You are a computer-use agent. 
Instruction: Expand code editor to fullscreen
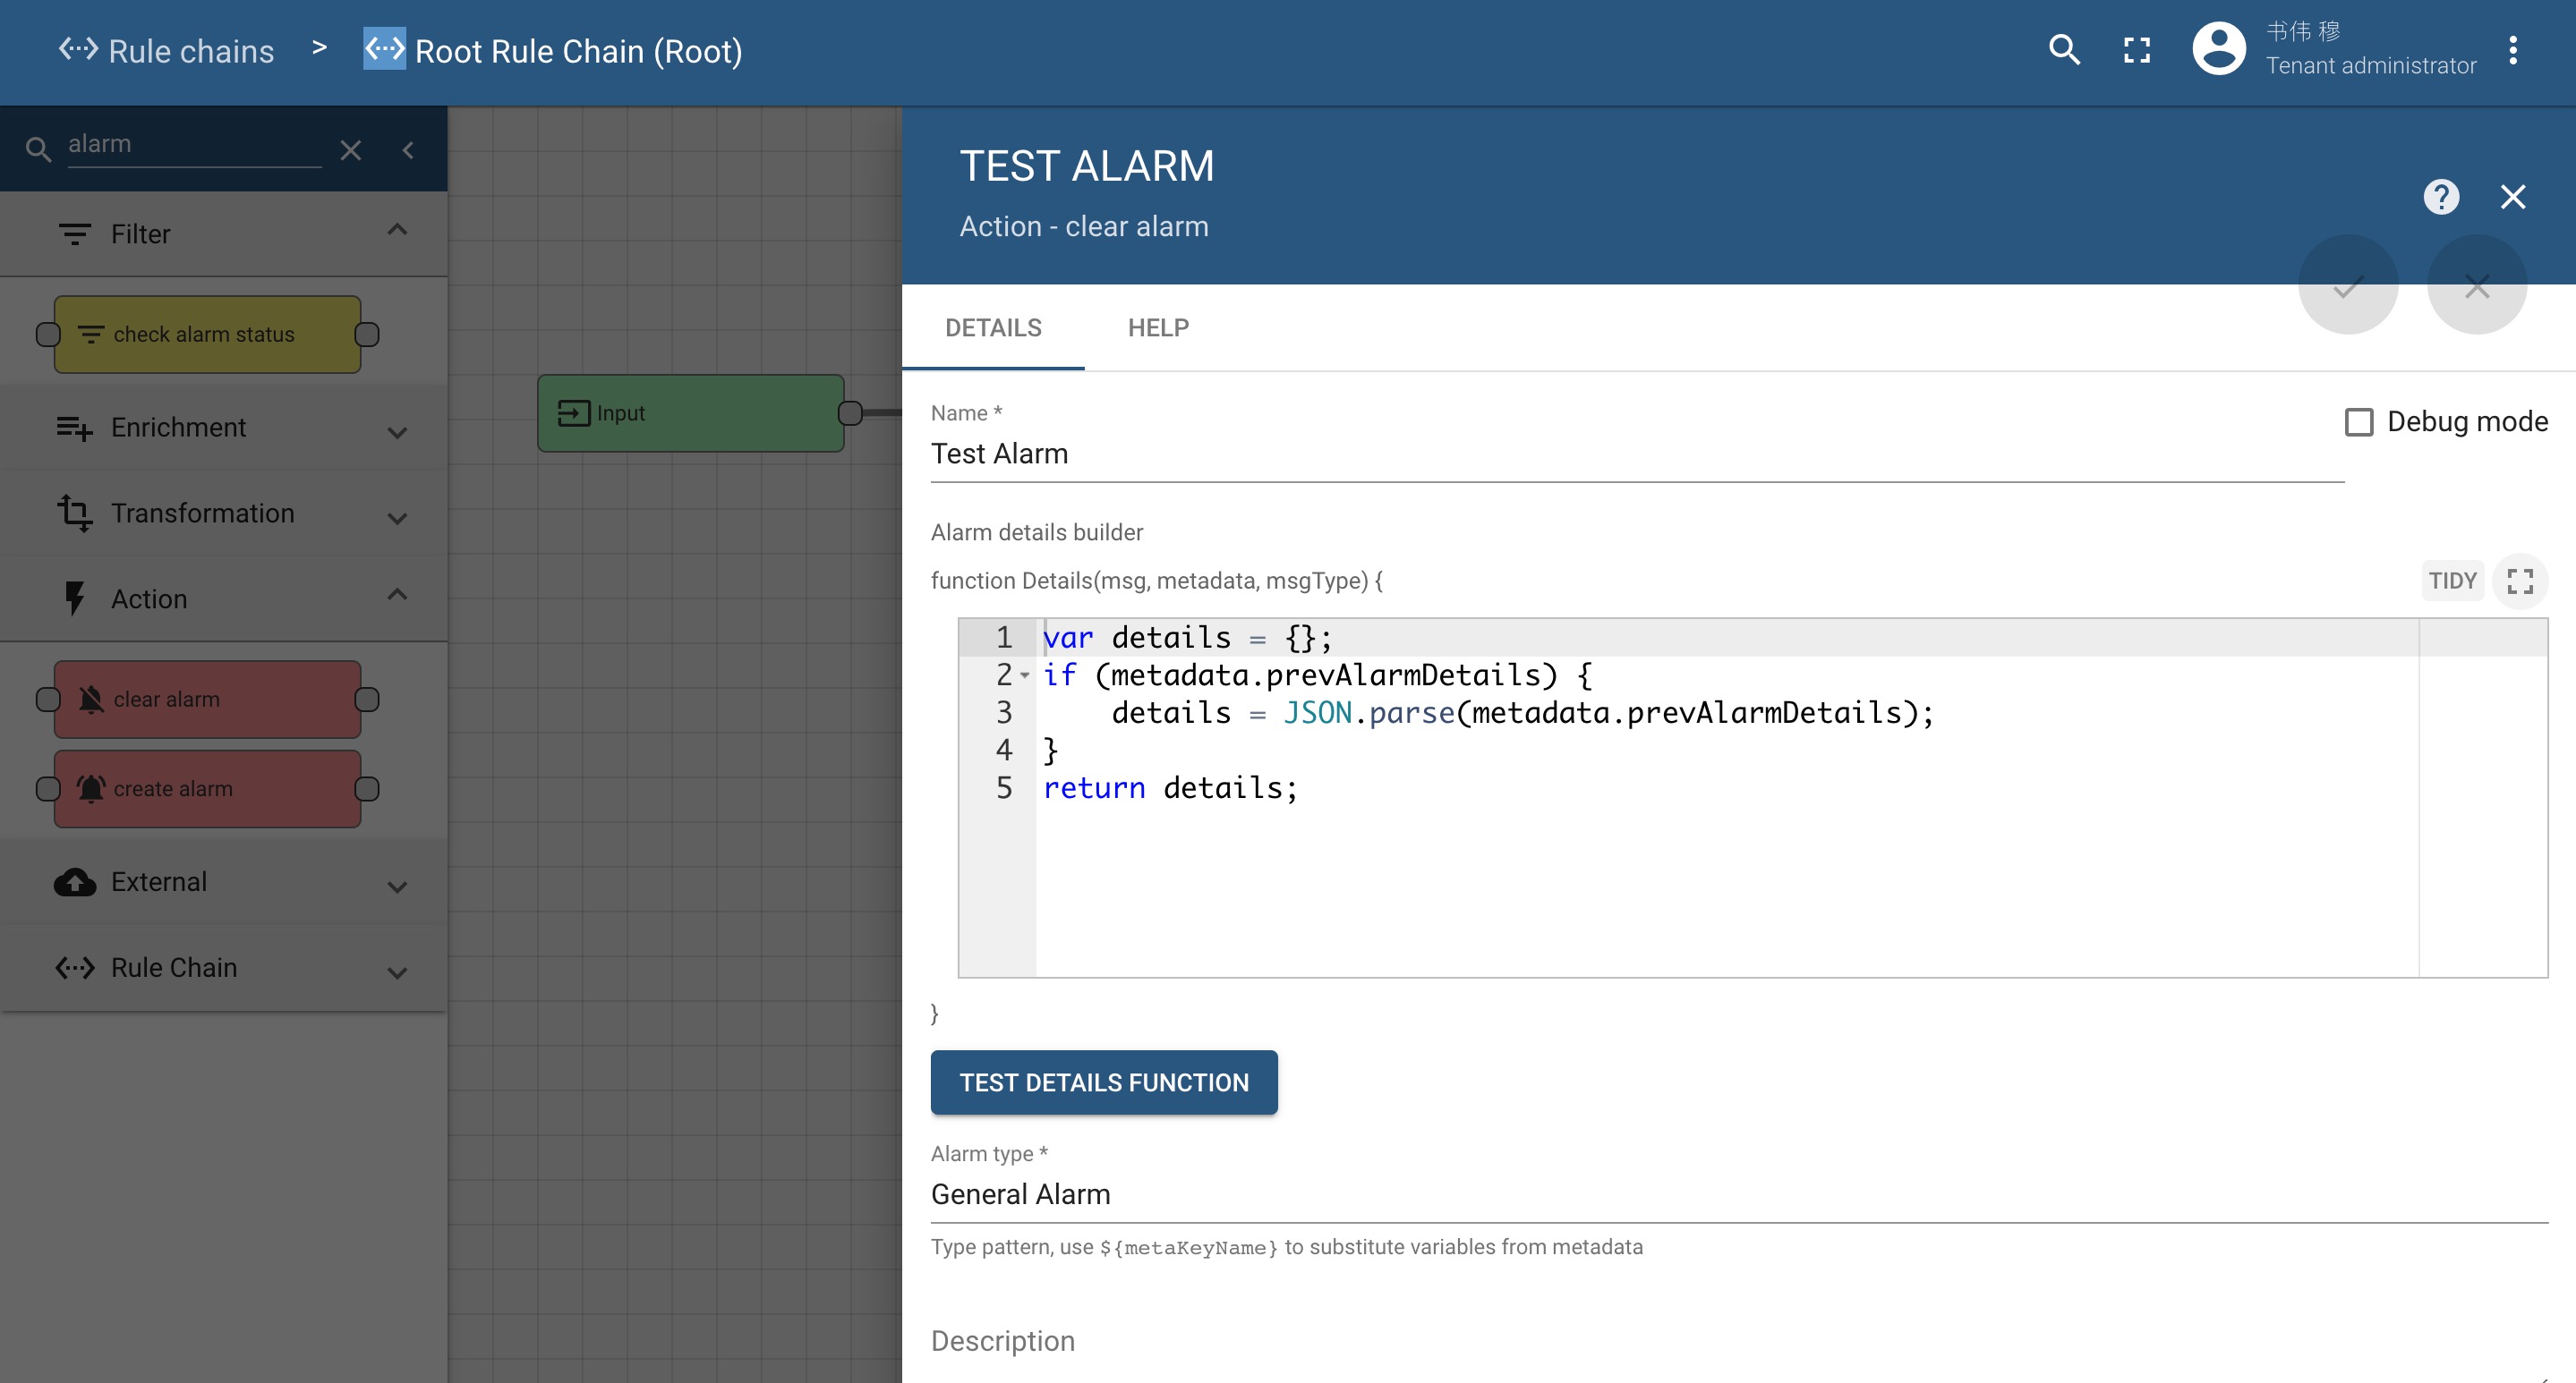2519,581
